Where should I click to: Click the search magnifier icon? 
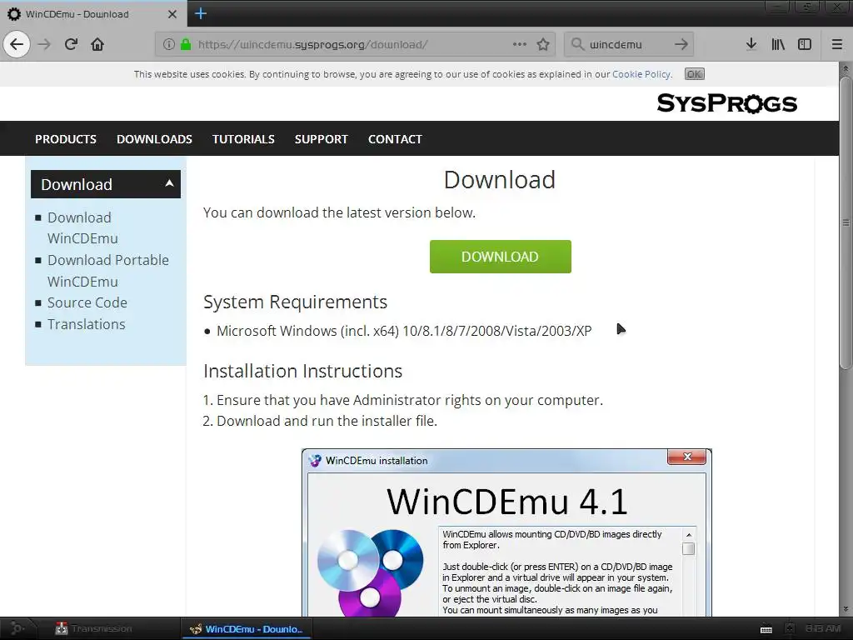pyautogui.click(x=577, y=44)
